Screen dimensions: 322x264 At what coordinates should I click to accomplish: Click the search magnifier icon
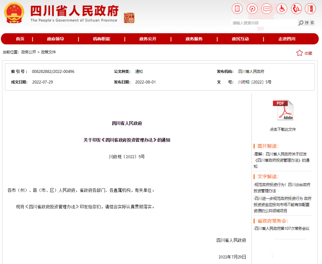click(300, 23)
